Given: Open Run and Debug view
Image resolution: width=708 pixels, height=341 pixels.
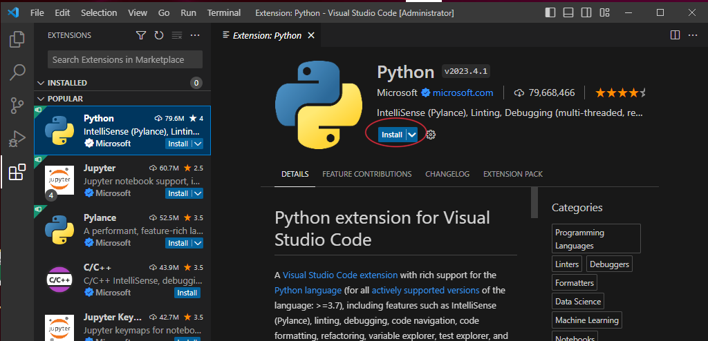Looking at the screenshot, I should pyautogui.click(x=17, y=139).
